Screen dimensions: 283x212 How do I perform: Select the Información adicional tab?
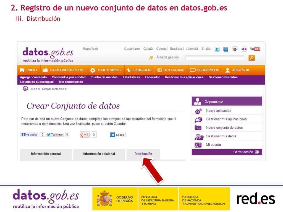[99, 154]
